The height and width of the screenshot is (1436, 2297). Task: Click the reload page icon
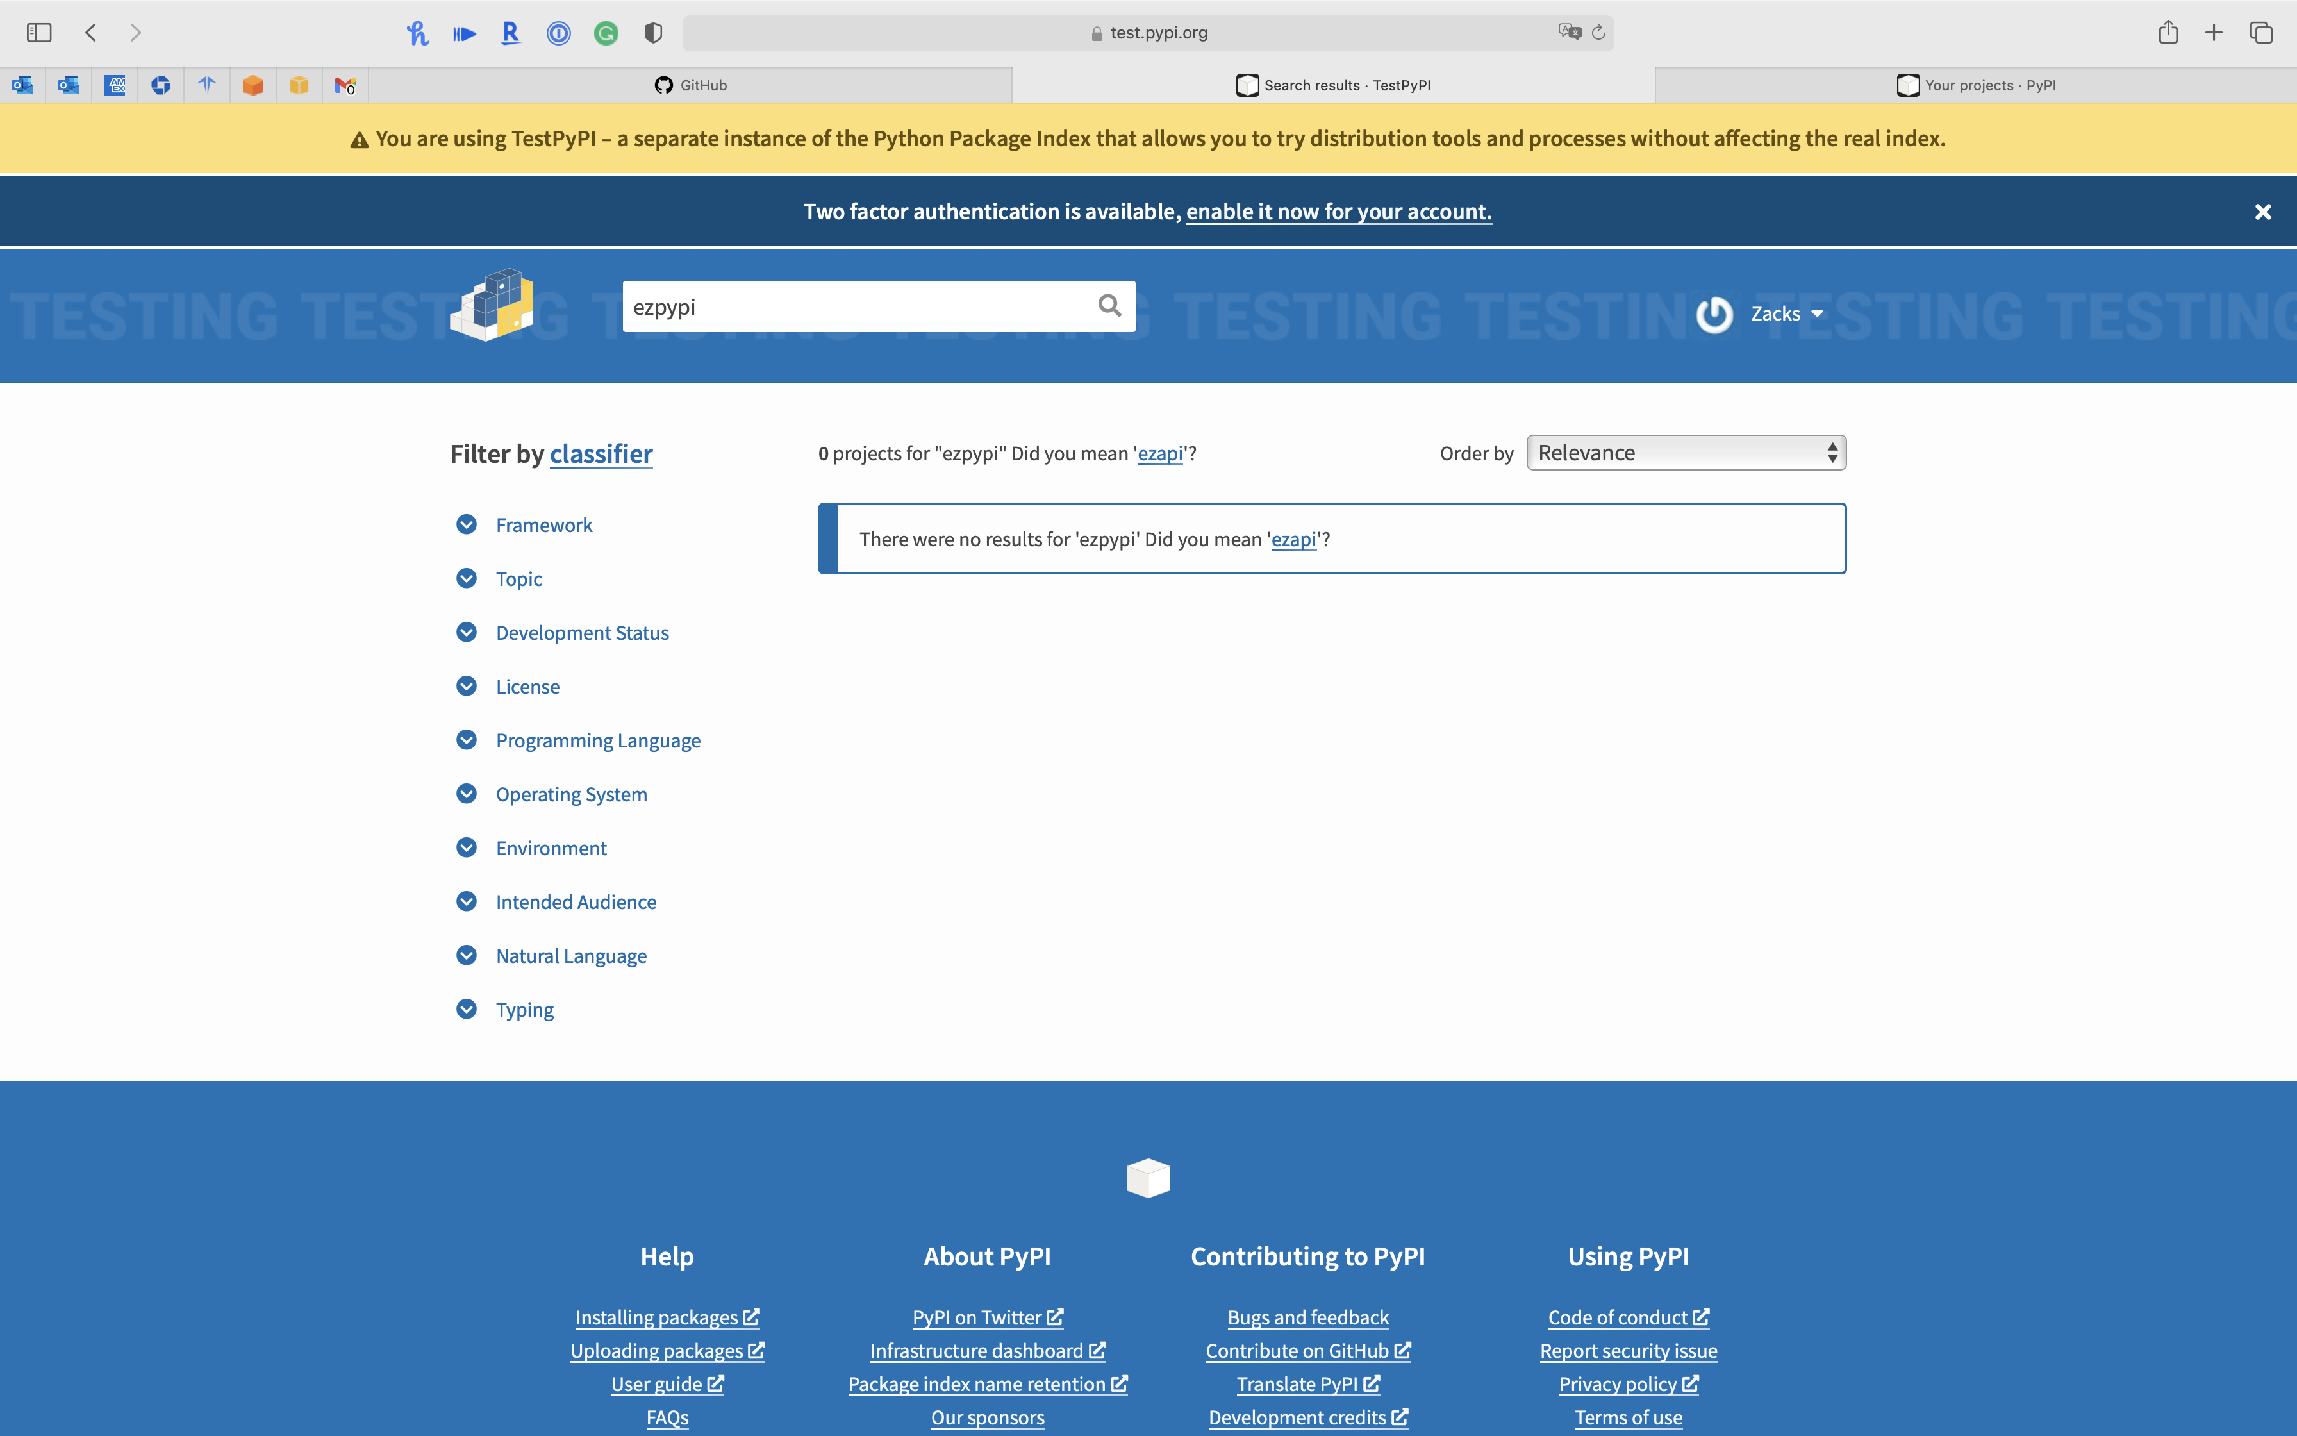pyautogui.click(x=1598, y=32)
